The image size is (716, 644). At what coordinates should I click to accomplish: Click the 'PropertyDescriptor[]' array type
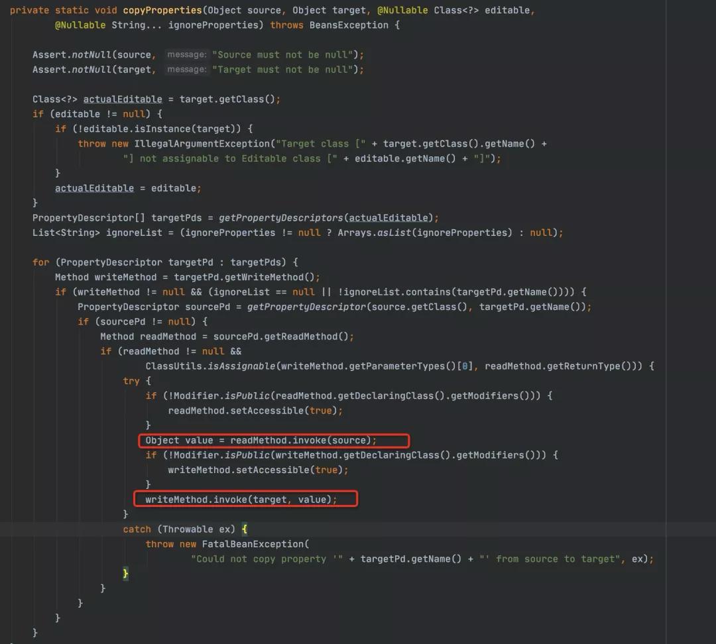(89, 218)
